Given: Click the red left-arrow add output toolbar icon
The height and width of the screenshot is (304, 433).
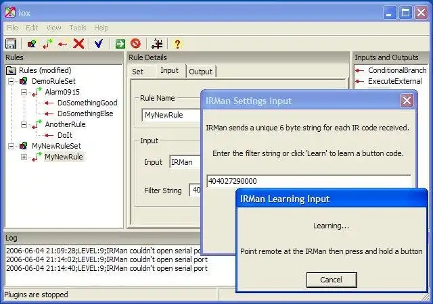Looking at the screenshot, I should (x=63, y=44).
